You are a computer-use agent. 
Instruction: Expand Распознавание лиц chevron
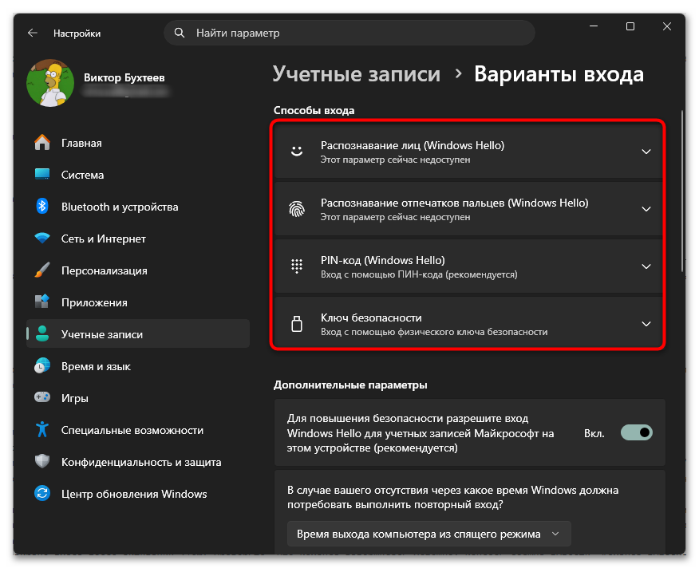click(646, 152)
